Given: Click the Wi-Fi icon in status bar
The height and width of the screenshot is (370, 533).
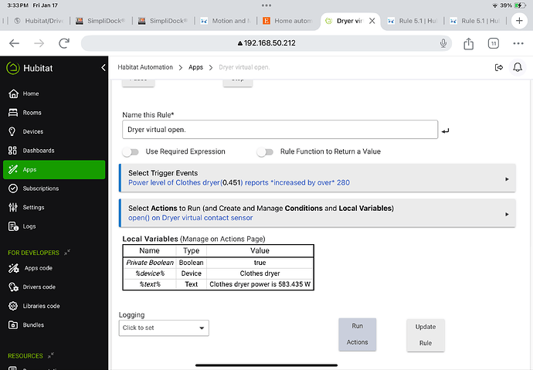Looking at the screenshot, I should (x=495, y=5).
